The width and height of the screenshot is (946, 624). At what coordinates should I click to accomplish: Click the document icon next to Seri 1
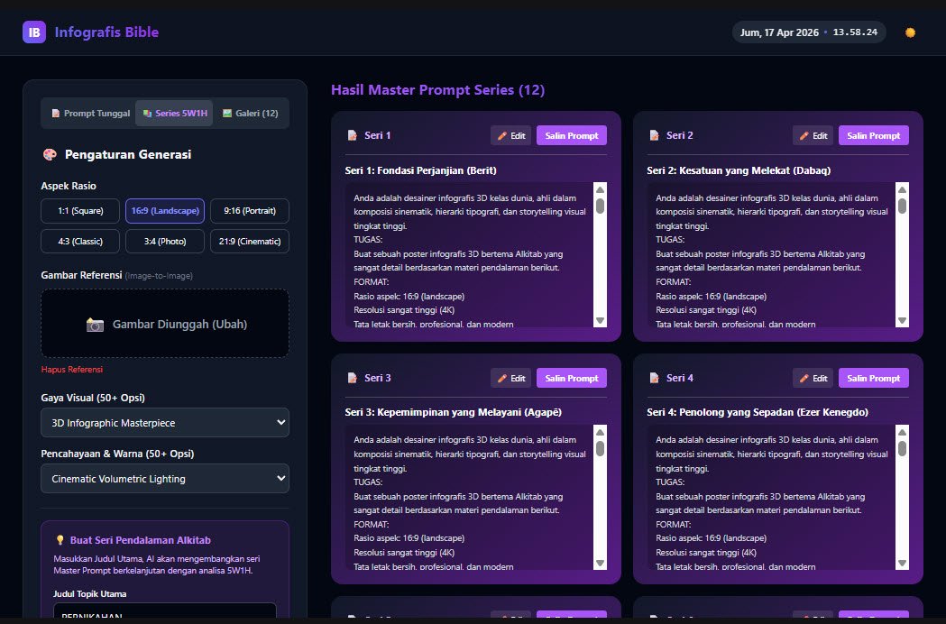tap(353, 136)
